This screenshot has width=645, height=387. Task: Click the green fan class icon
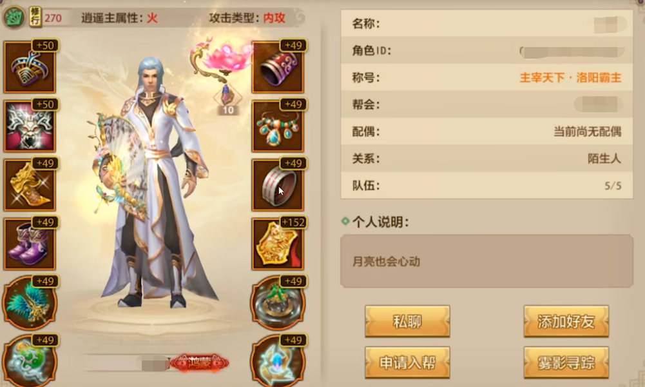14,17
